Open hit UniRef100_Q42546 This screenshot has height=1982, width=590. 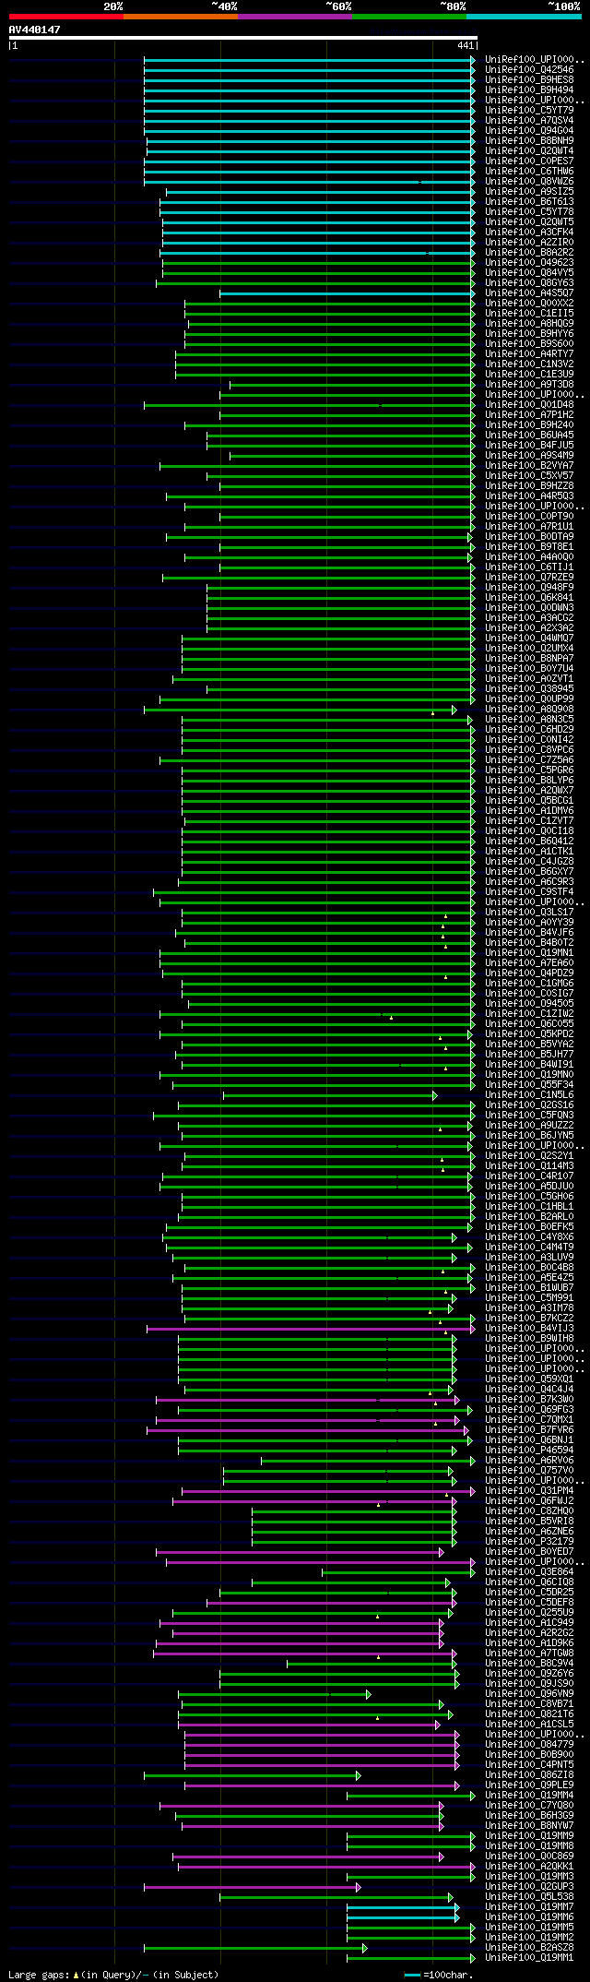point(529,69)
